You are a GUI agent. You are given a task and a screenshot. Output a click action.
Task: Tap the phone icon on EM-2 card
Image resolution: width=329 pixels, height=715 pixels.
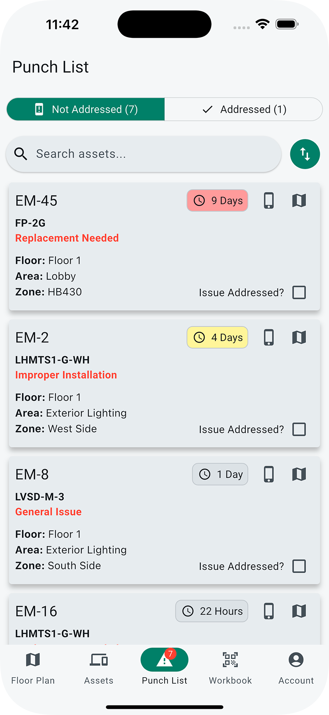click(x=269, y=337)
